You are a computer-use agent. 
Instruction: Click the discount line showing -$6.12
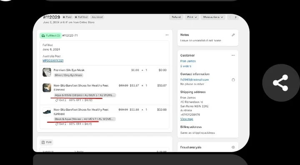(74, 100)
